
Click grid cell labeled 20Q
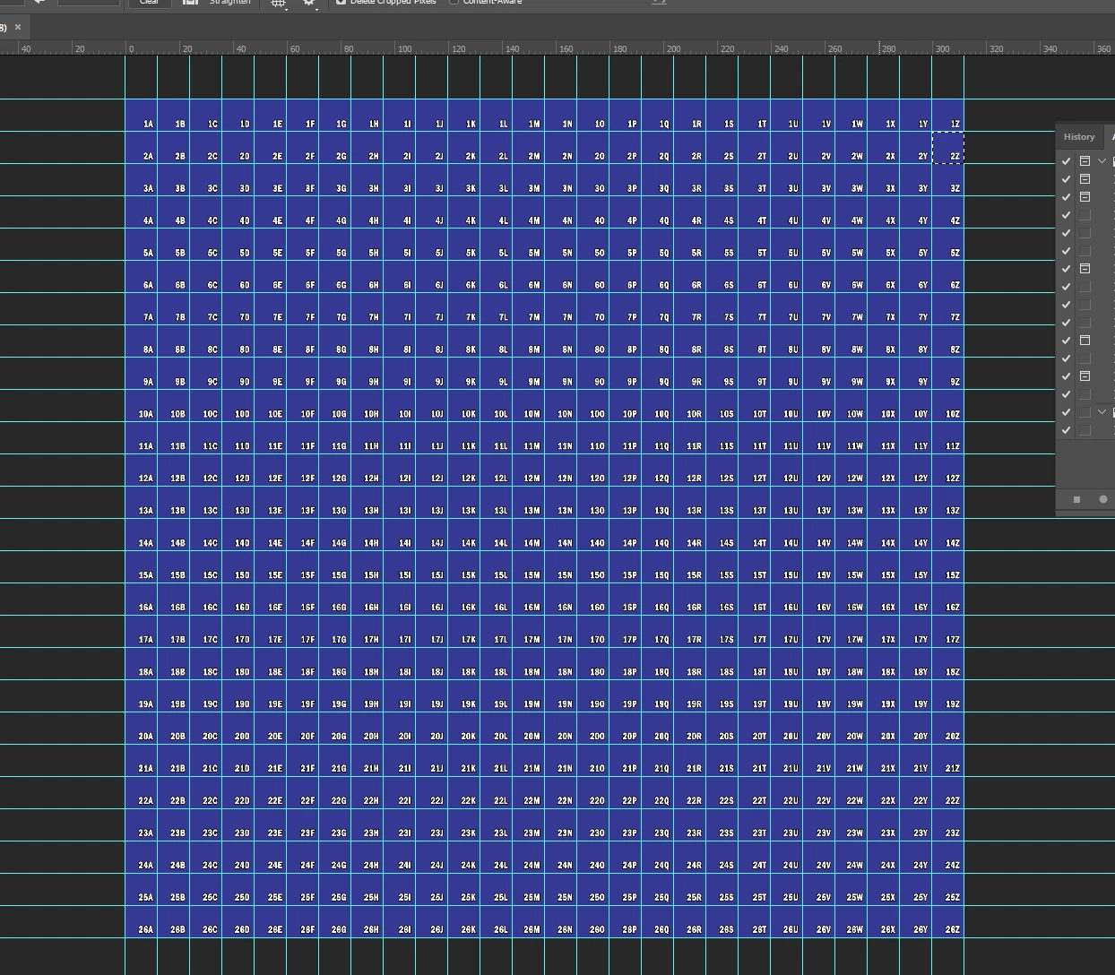tap(658, 728)
